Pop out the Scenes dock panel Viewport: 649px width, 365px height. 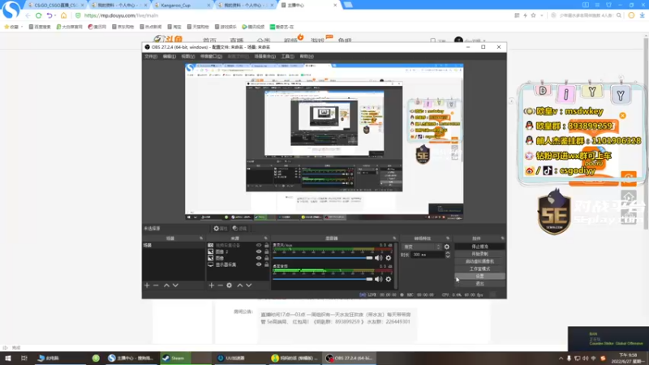pos(201,238)
